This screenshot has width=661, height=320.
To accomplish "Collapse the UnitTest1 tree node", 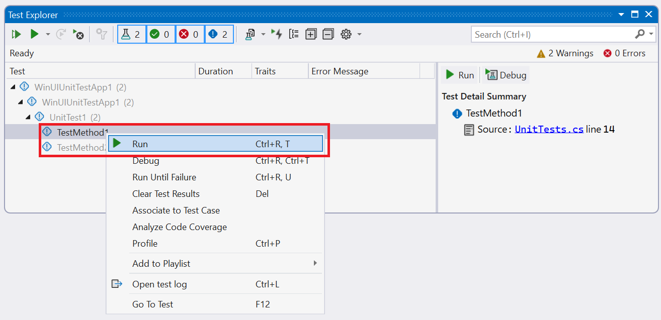I will [29, 116].
